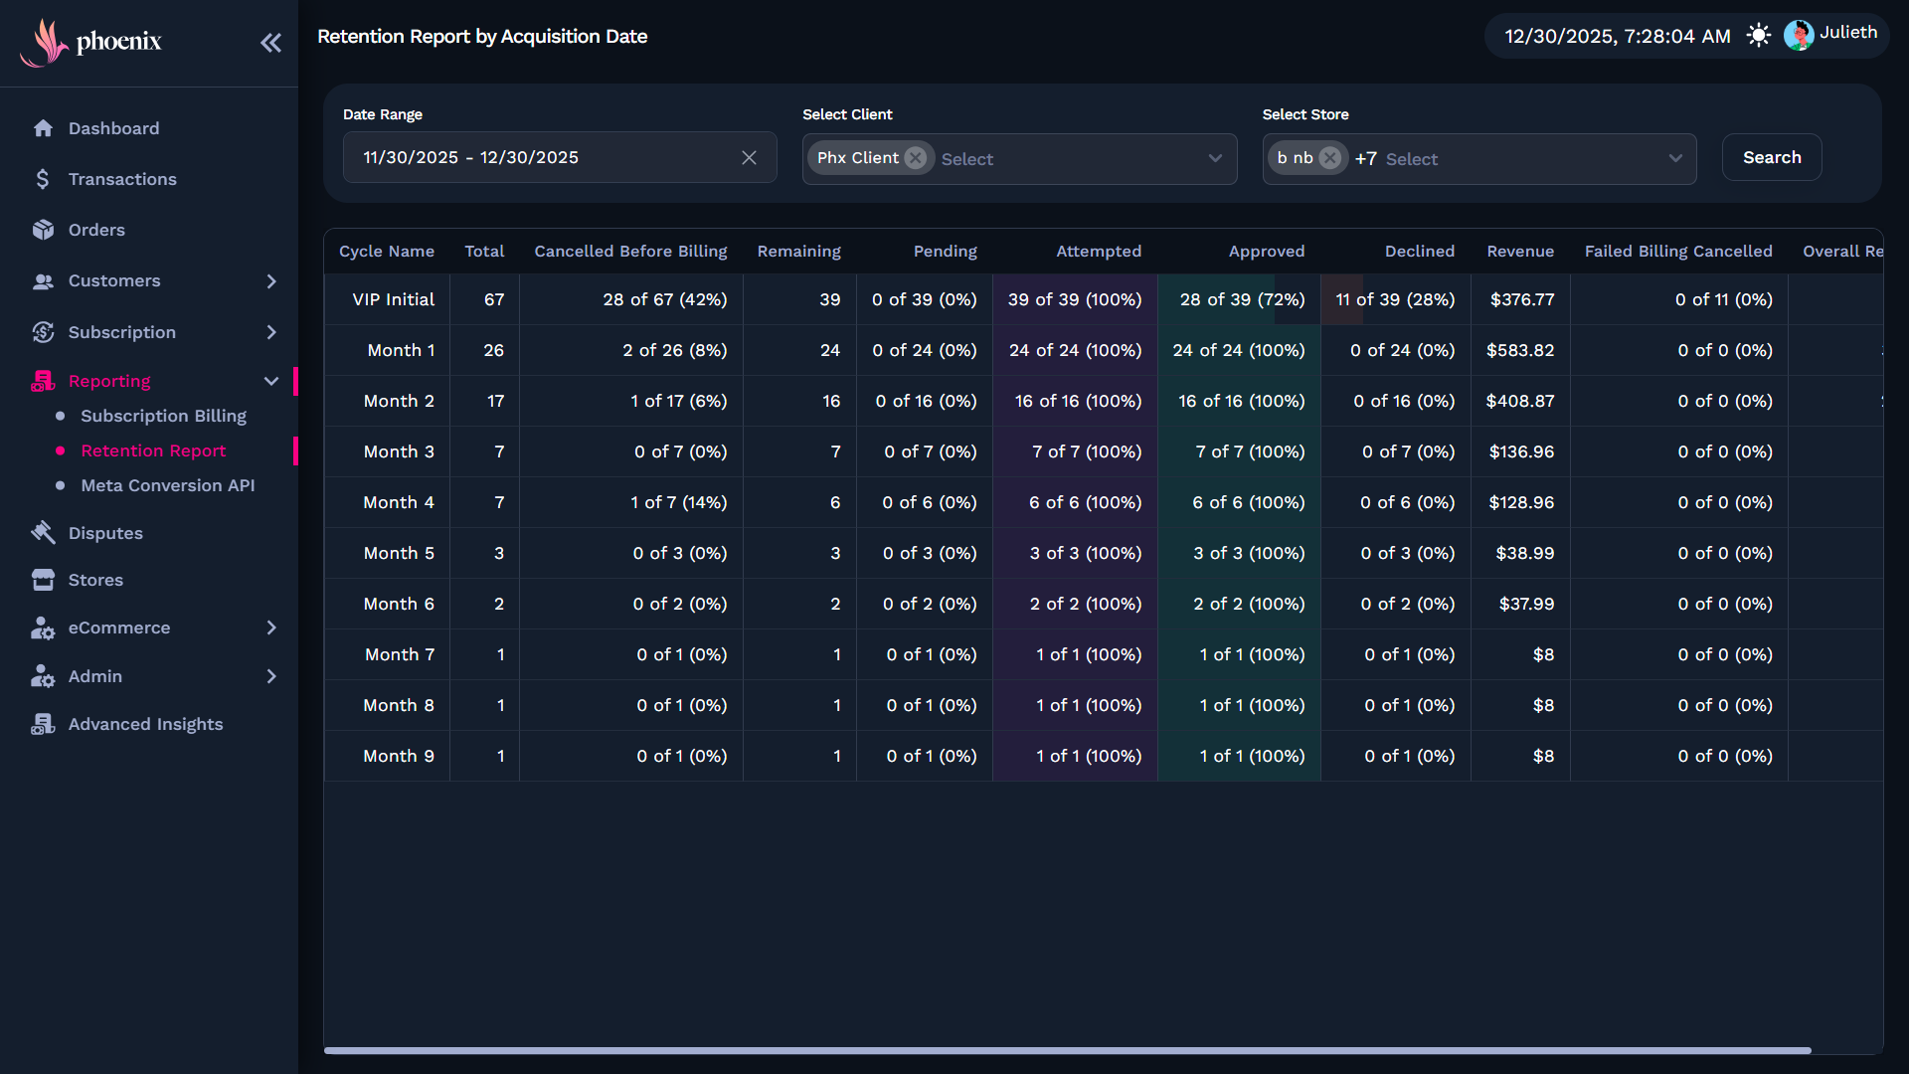The width and height of the screenshot is (1909, 1074).
Task: Click the Dashboard home icon
Action: [x=43, y=128]
